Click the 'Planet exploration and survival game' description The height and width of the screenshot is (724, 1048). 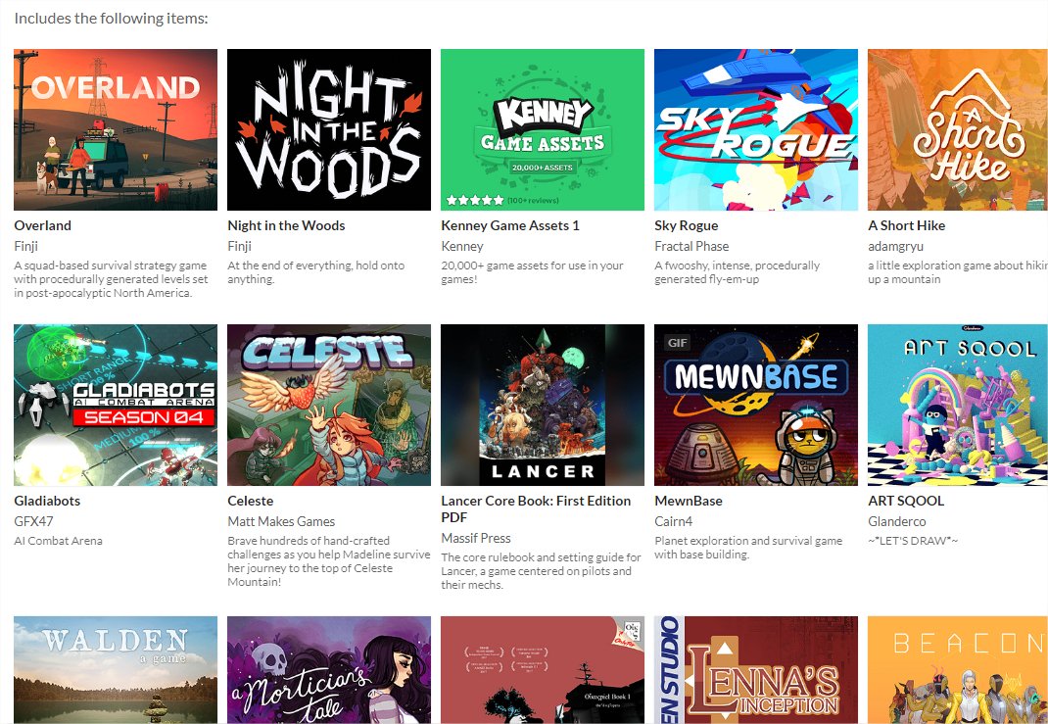(748, 548)
